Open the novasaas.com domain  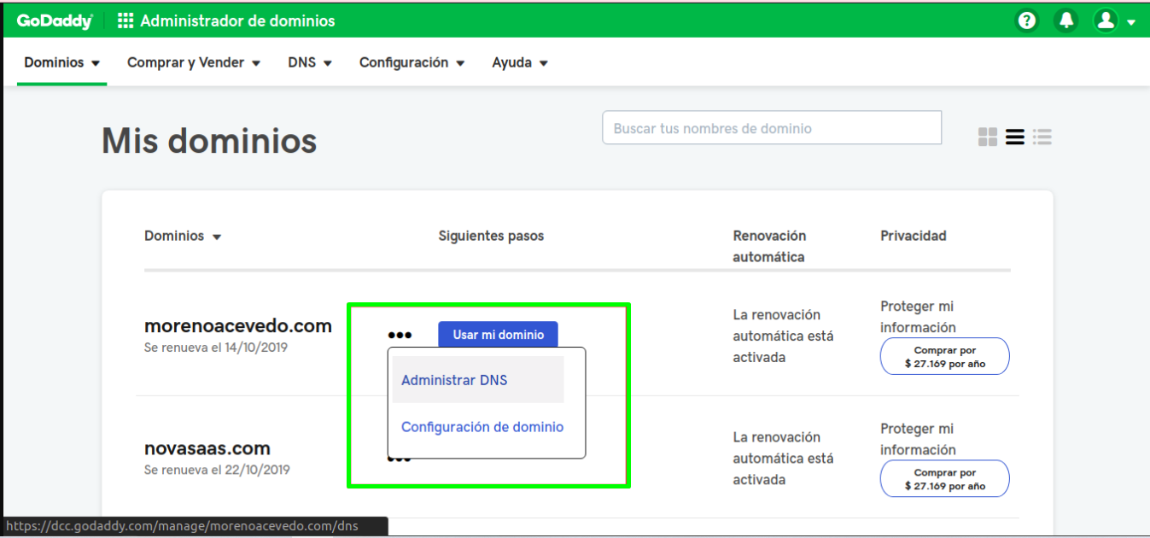(207, 448)
